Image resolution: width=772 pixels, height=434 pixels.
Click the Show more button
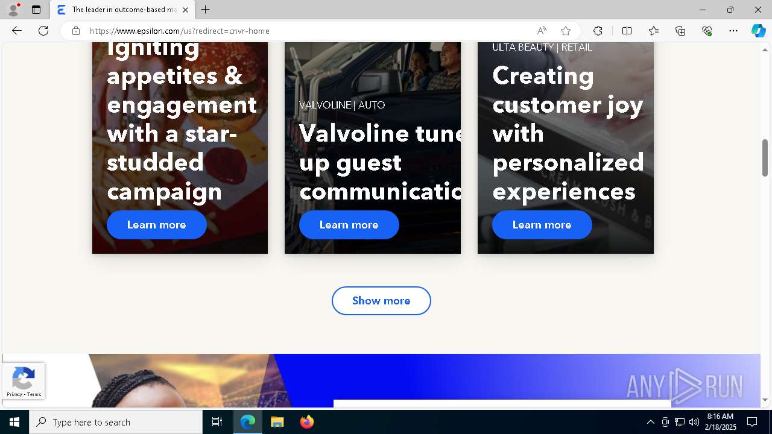coord(381,301)
